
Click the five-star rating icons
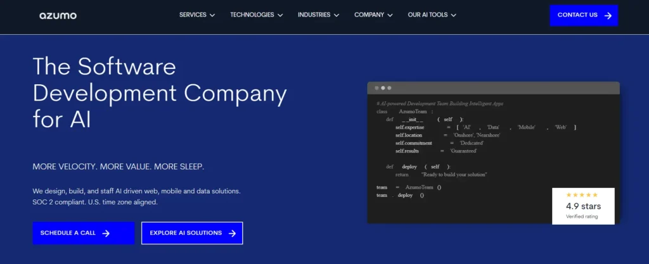[582, 195]
